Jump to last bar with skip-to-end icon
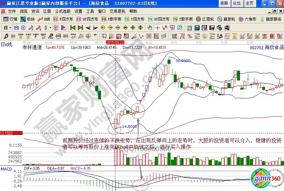284x191 pixels. coord(80,28)
